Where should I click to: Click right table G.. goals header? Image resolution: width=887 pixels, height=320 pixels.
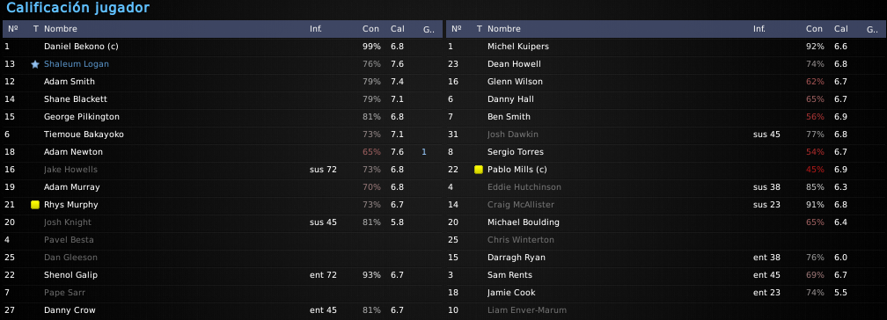[872, 29]
